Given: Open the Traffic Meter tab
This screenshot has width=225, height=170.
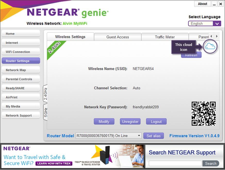Looking at the screenshot, I should pyautogui.click(x=165, y=37).
